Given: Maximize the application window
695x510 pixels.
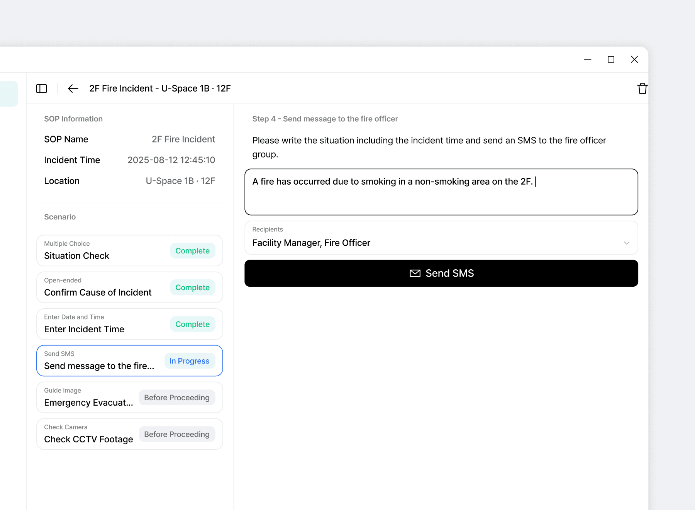Looking at the screenshot, I should (x=611, y=59).
